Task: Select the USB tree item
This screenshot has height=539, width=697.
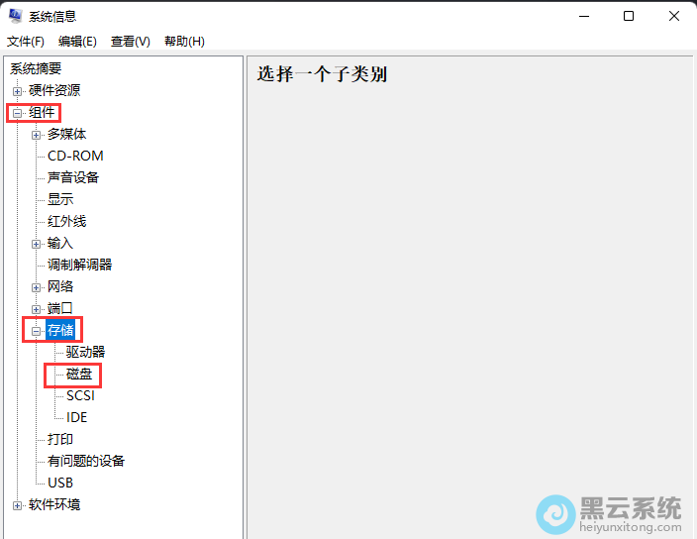Action: point(60,483)
